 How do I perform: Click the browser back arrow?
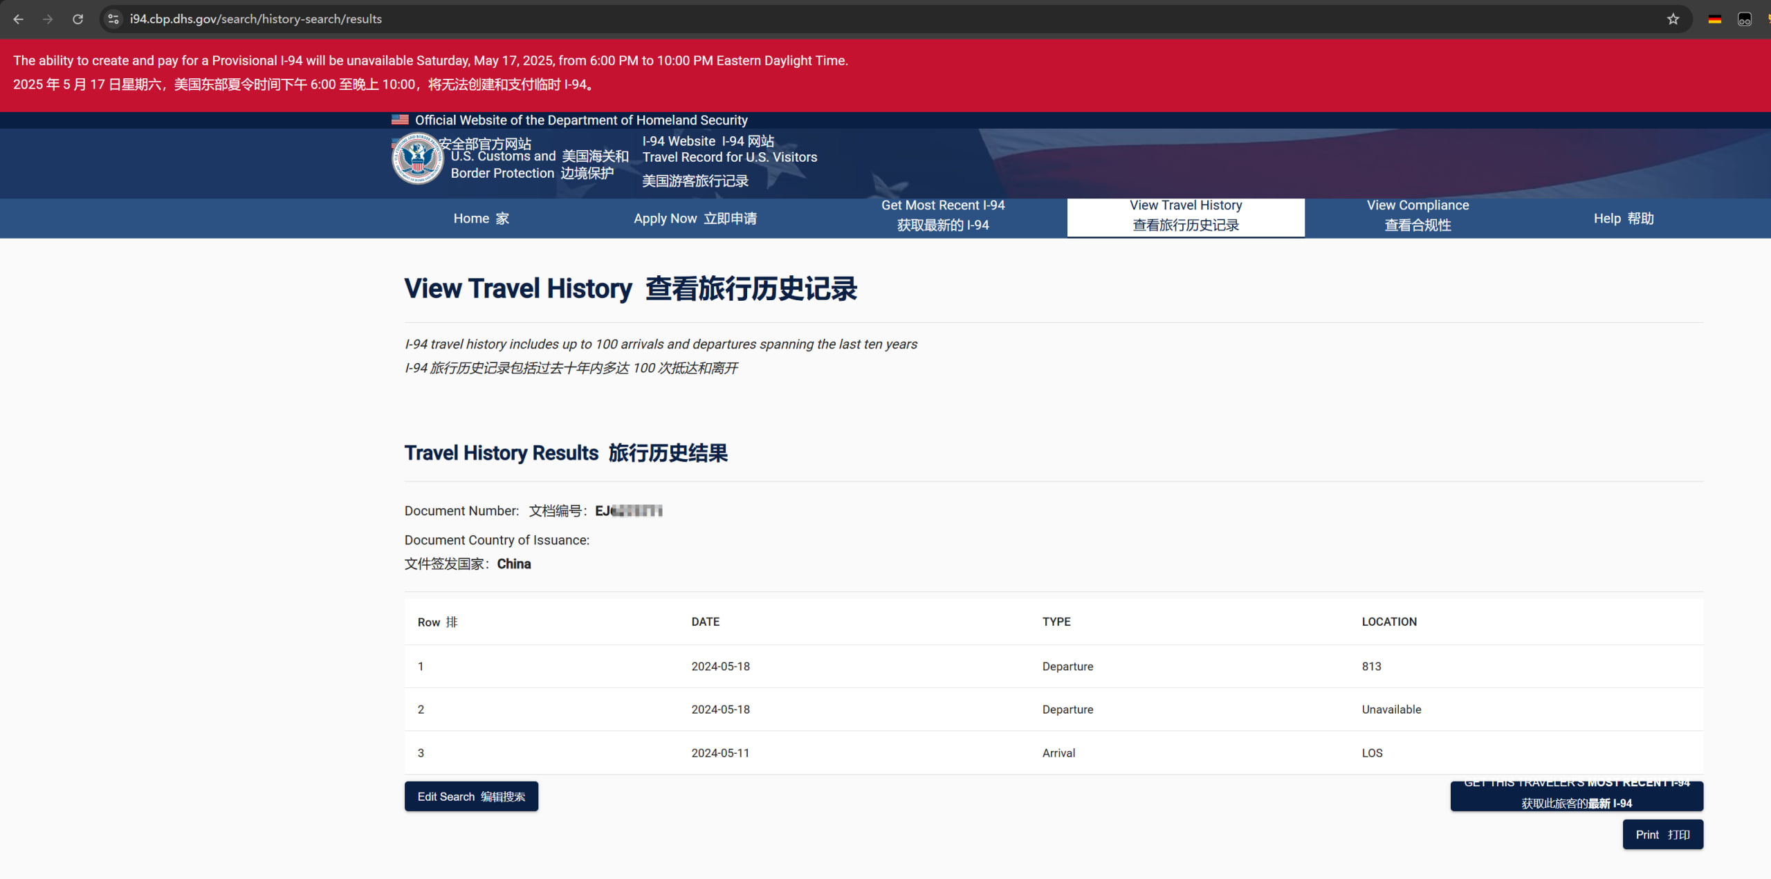coord(19,19)
